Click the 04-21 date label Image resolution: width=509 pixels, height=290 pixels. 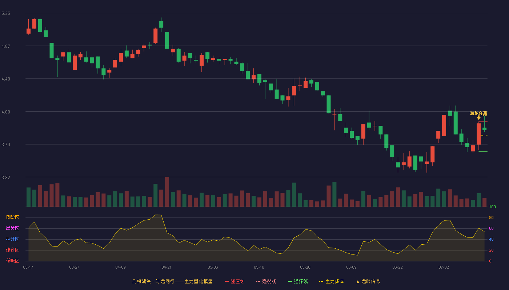click(167, 267)
